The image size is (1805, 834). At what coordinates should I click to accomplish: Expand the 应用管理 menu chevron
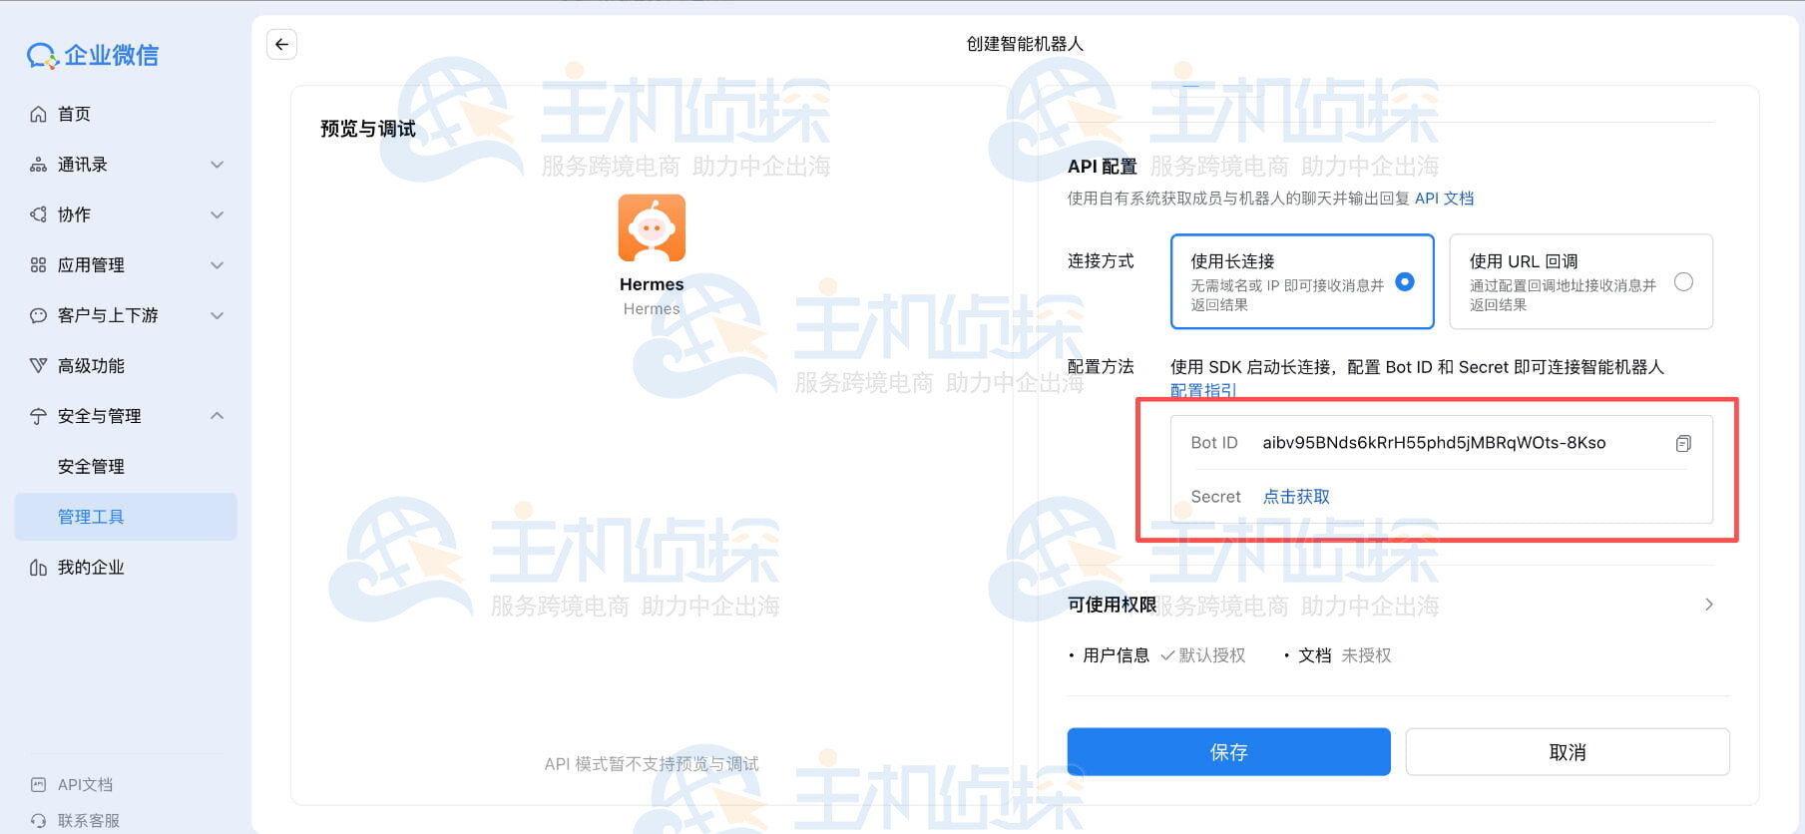click(217, 264)
